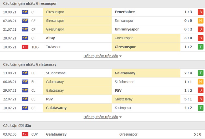The height and width of the screenshot is (139, 205).
Task: Click the green T badge on St Johnstone–Galatasaray match
Action: [x=201, y=73]
